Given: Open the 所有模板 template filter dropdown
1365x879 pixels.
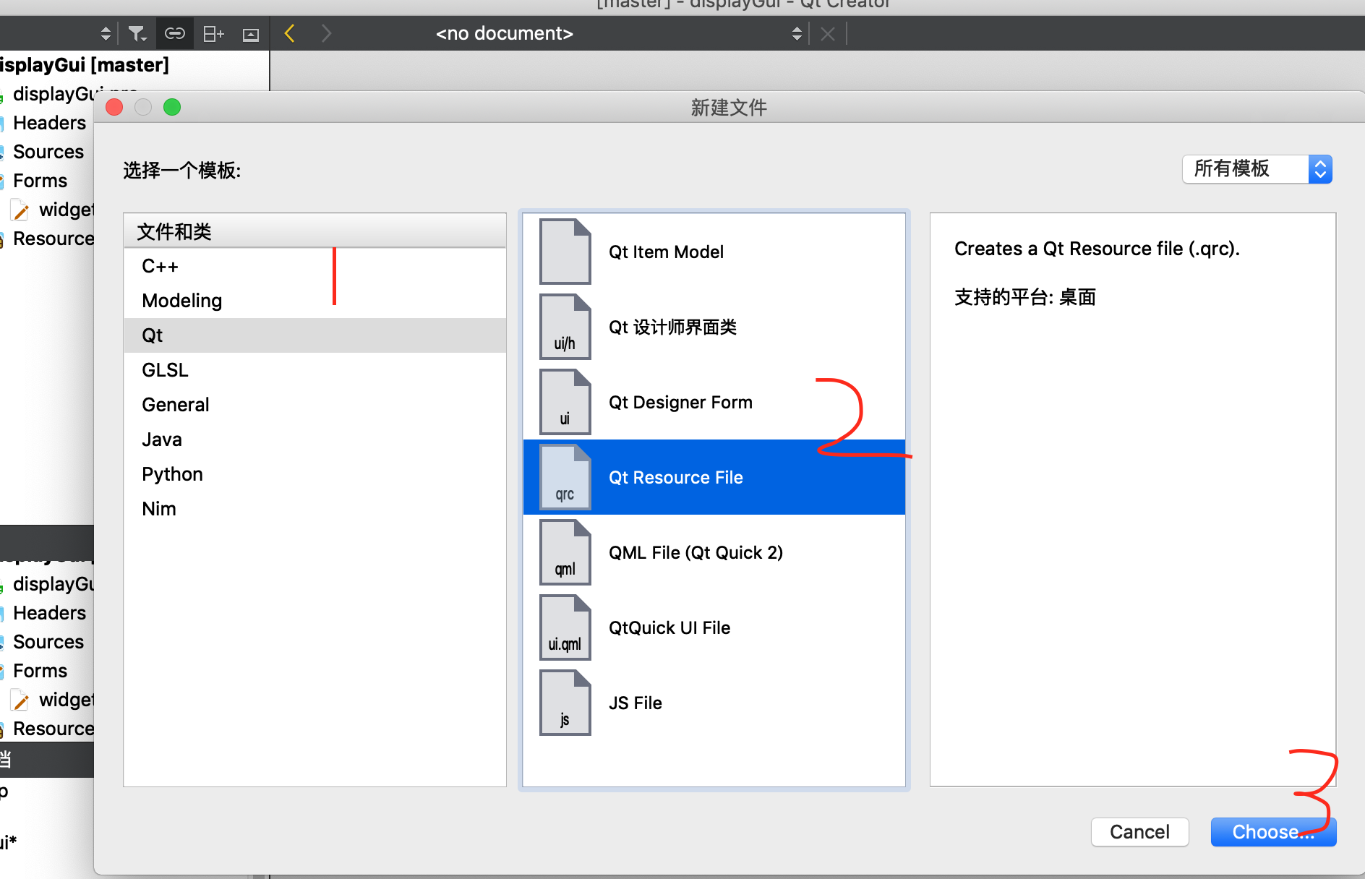Looking at the screenshot, I should (1247, 169).
